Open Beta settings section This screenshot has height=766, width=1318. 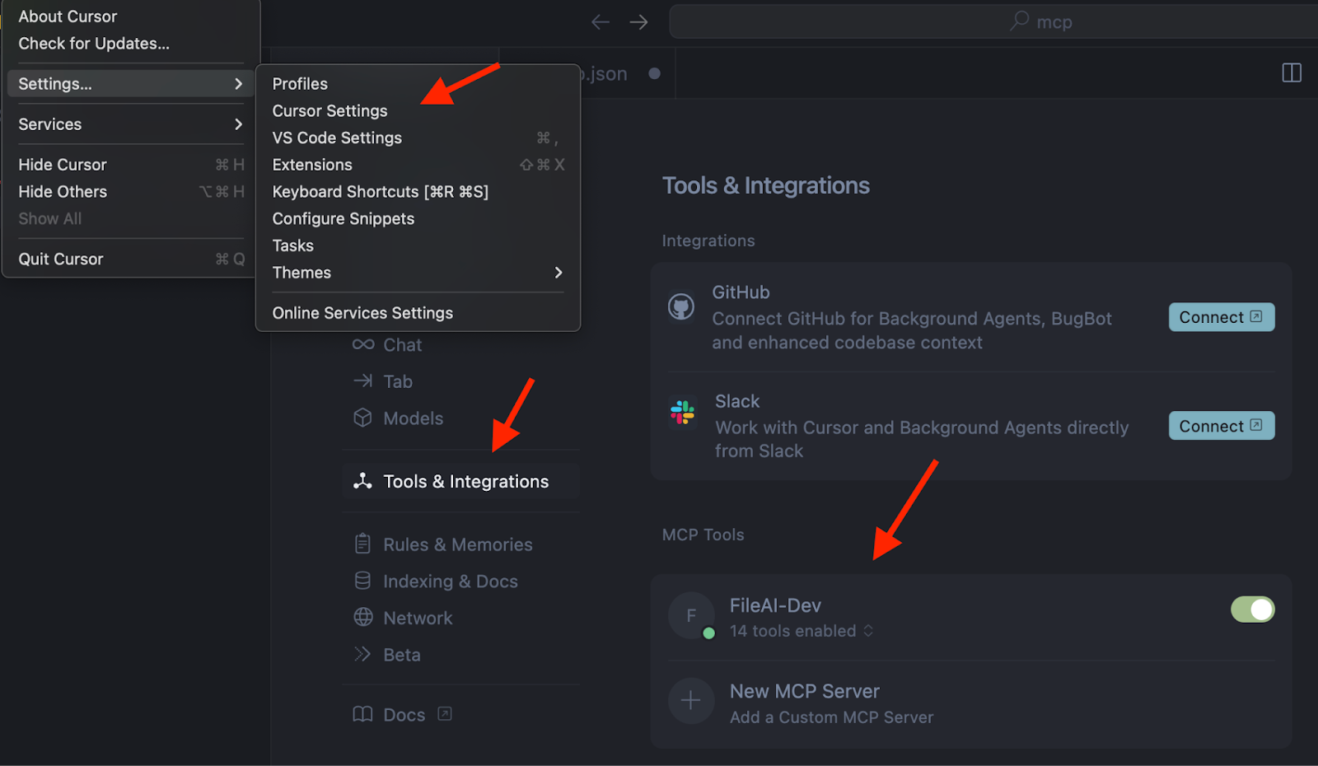tap(461, 655)
